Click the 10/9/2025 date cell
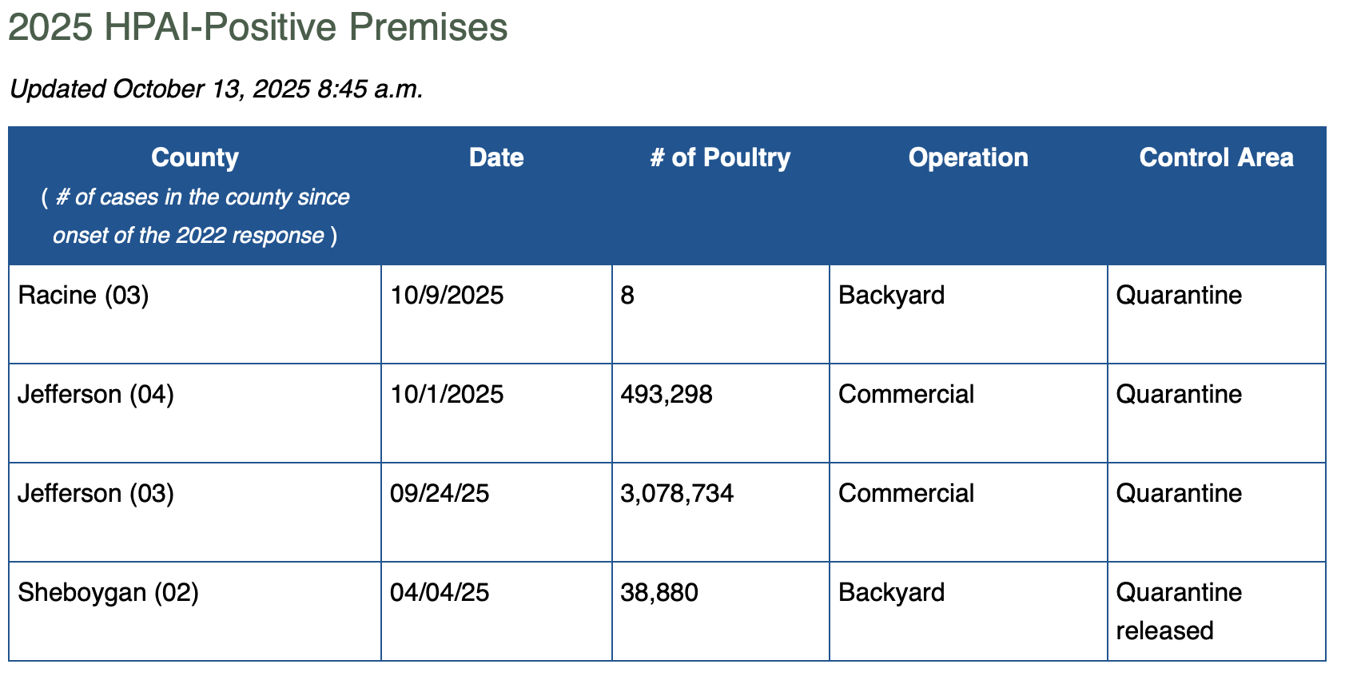This screenshot has width=1349, height=692. (x=447, y=296)
